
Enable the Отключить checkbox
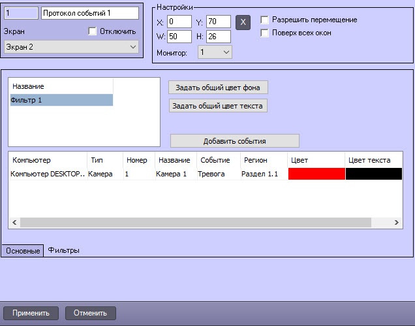(x=92, y=31)
